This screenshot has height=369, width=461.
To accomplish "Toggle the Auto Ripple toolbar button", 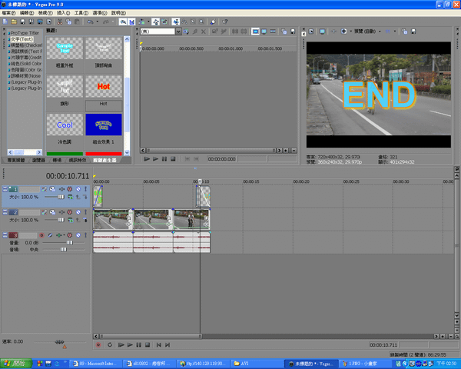I will (x=141, y=22).
